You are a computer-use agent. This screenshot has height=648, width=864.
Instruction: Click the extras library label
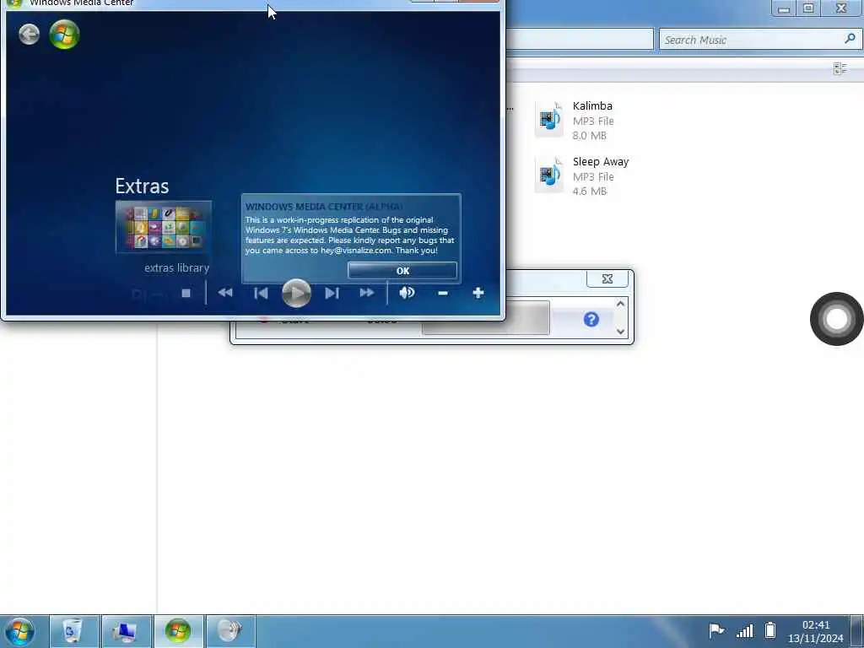[x=177, y=267]
